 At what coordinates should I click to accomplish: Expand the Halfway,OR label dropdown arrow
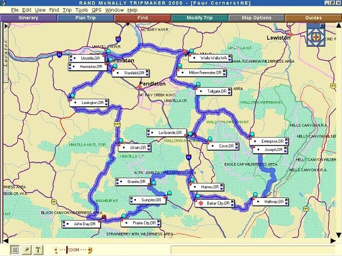286,203
